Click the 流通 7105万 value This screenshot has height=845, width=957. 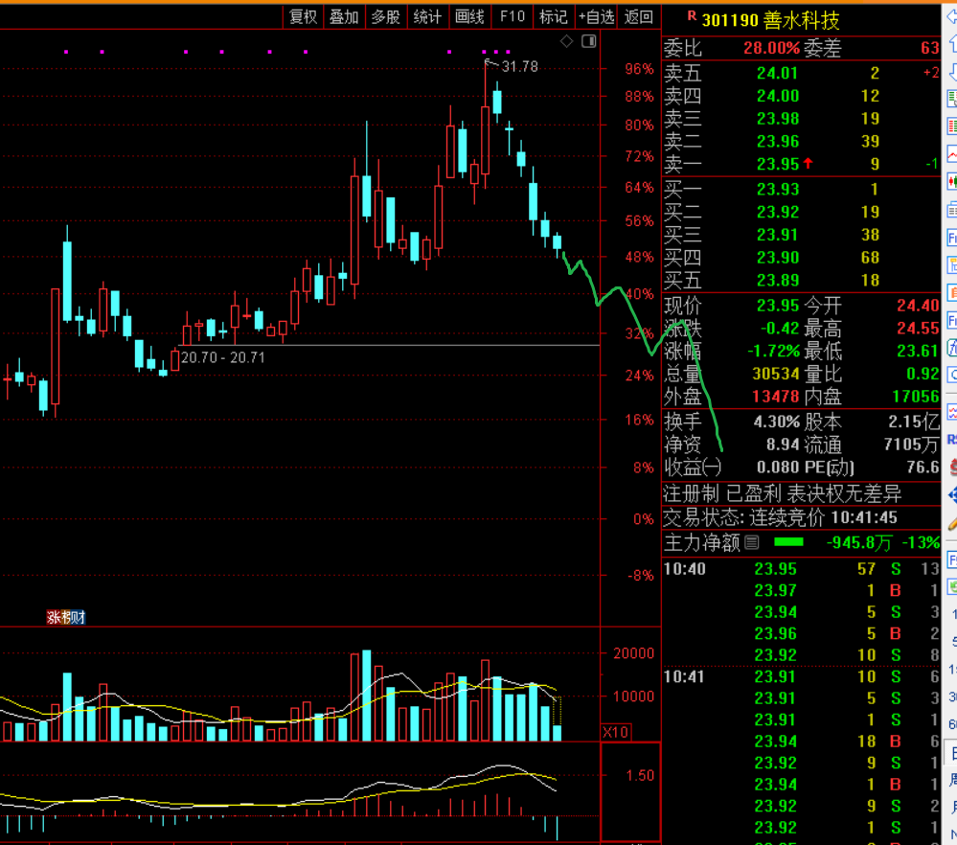(911, 445)
